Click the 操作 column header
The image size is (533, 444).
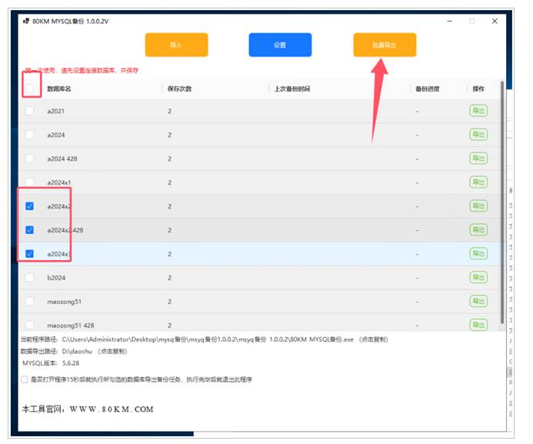[x=478, y=88]
